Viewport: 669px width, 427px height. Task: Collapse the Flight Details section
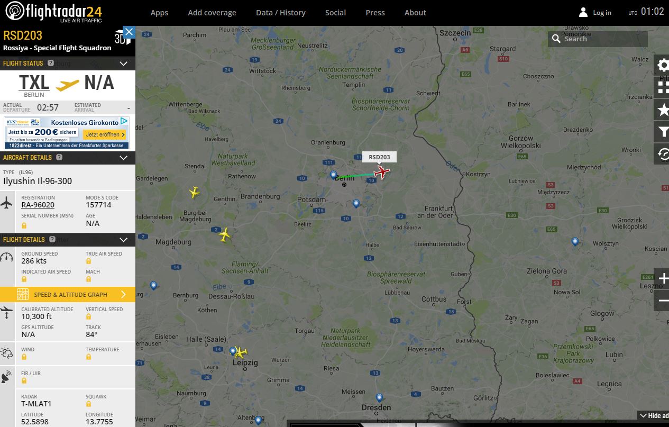pyautogui.click(x=123, y=240)
